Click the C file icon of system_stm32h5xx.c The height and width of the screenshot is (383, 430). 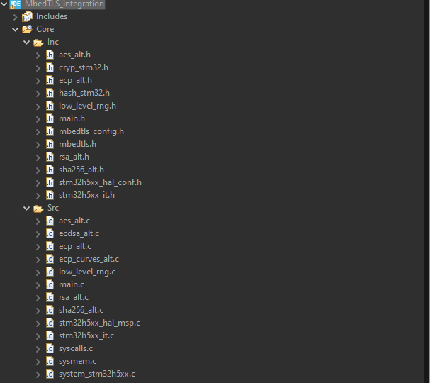[x=50, y=374]
